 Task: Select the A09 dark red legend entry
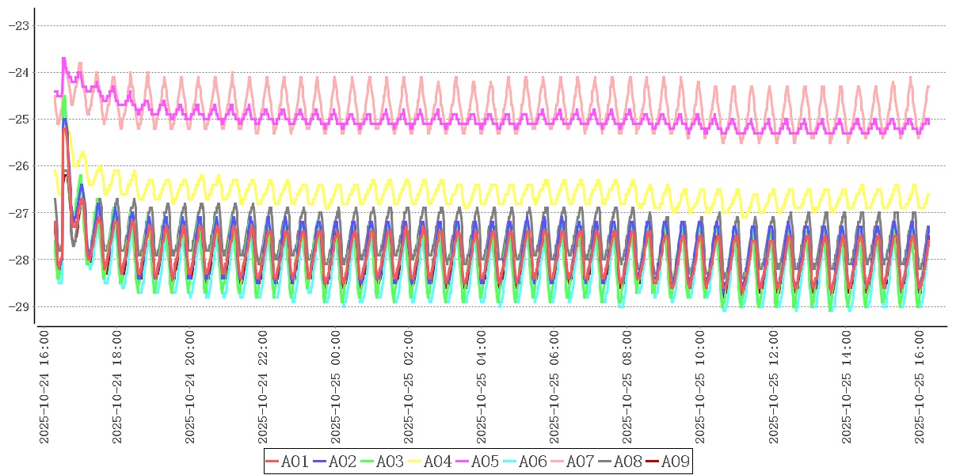667,462
